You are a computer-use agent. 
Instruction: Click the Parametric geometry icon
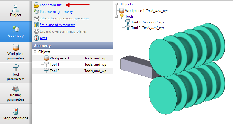click(x=36, y=12)
